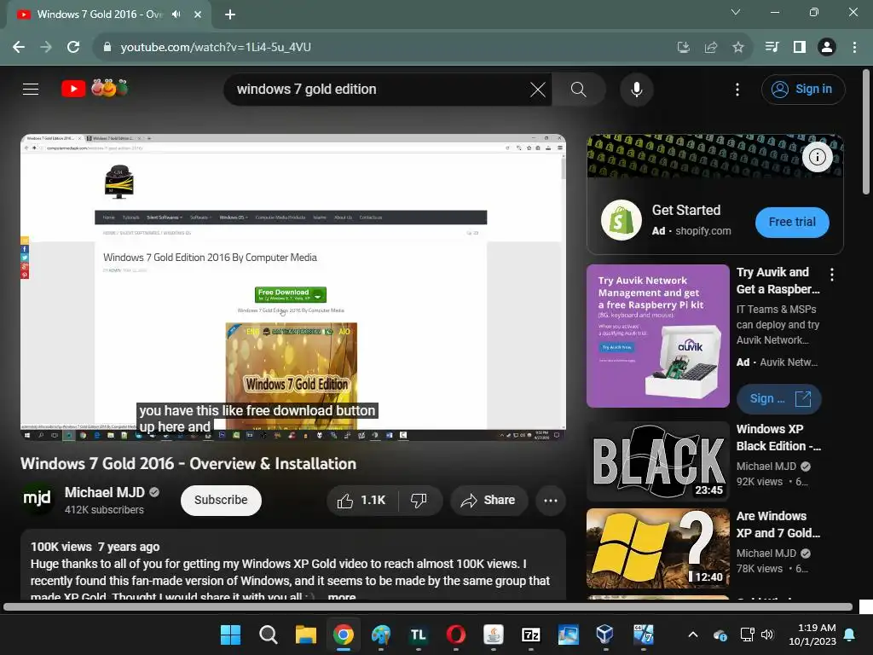Open the TL app on taskbar

click(x=418, y=635)
